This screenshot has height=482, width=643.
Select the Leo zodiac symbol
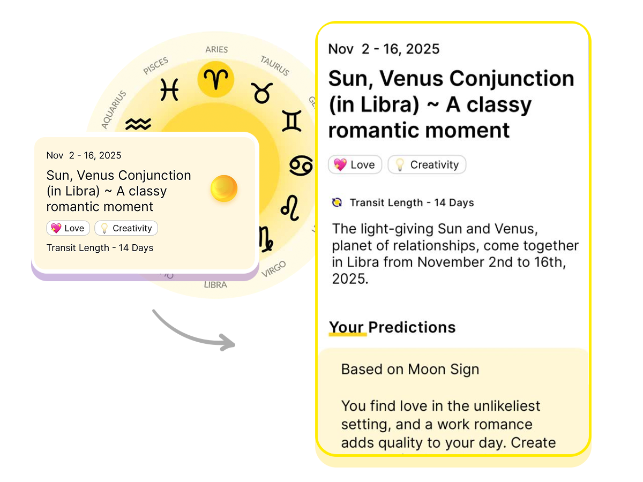tap(290, 207)
